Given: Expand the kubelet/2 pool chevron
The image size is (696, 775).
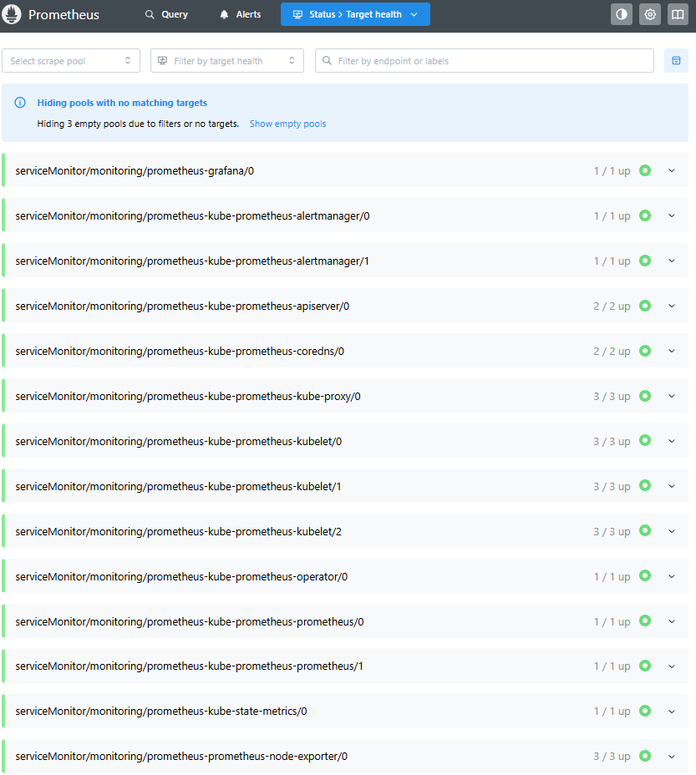Looking at the screenshot, I should 671,531.
